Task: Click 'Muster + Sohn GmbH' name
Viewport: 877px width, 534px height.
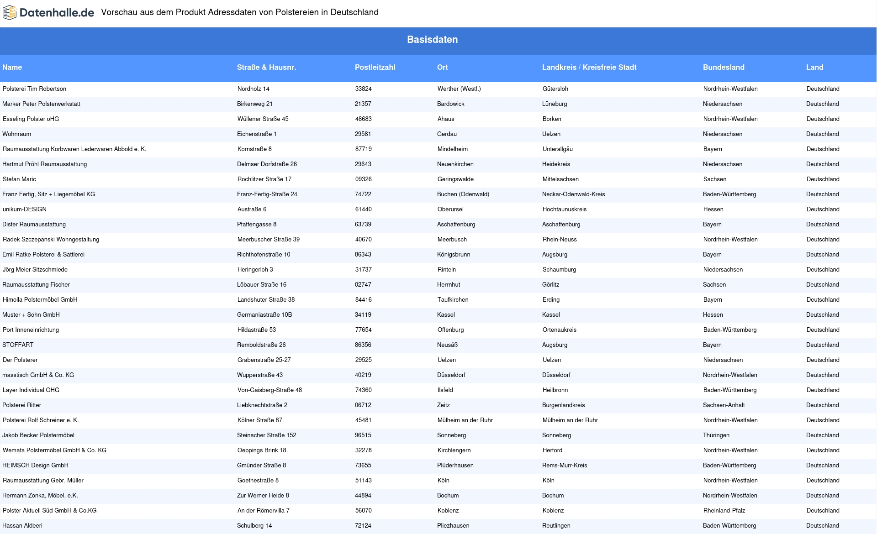Action: pos(31,315)
